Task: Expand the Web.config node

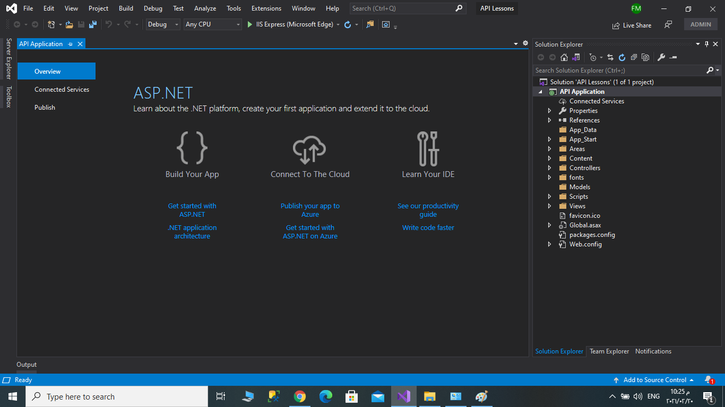Action: coord(549,244)
